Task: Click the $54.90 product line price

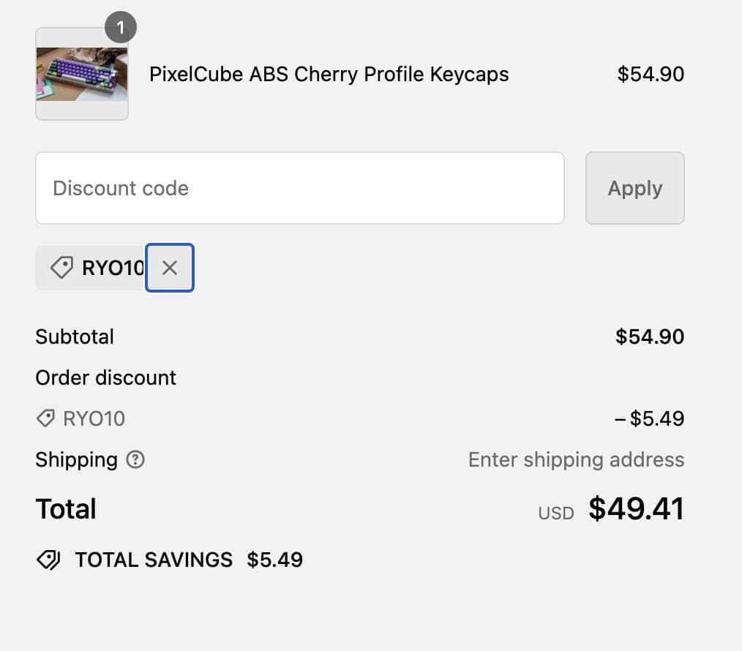Action: [651, 74]
